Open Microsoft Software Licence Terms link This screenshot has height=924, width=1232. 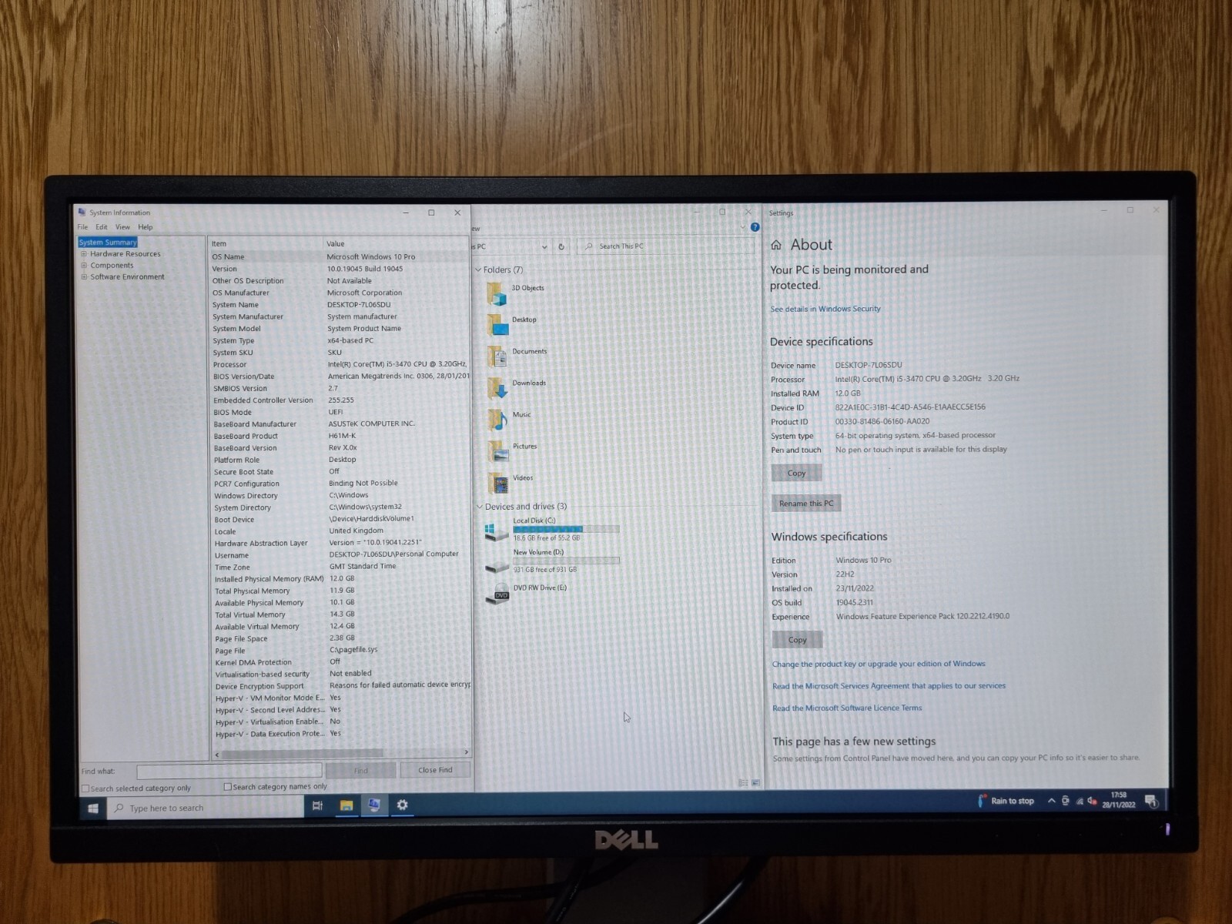847,708
